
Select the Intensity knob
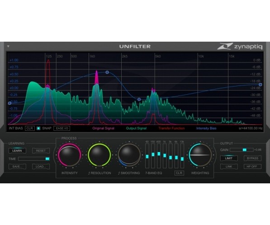click(69, 155)
